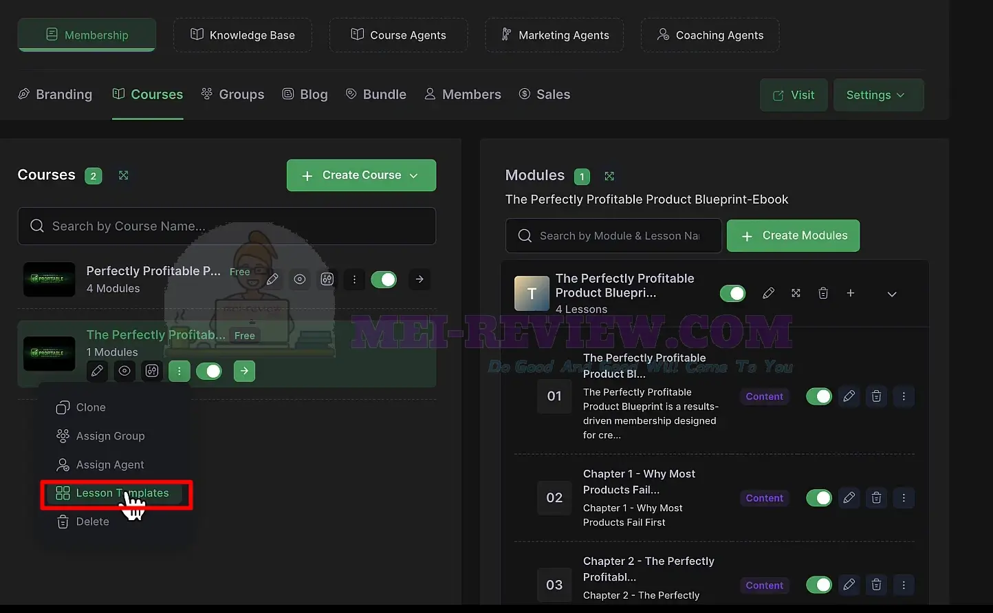Click the Create Modules button
The height and width of the screenshot is (613, 993).
click(793, 236)
